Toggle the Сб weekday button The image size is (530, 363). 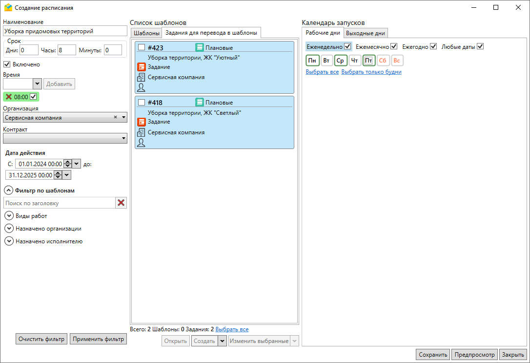383,61
